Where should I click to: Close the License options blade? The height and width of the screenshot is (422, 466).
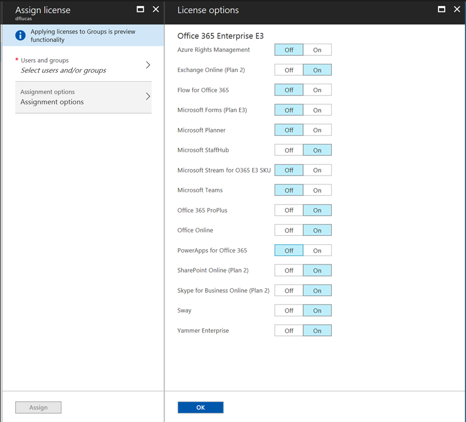coord(457,9)
